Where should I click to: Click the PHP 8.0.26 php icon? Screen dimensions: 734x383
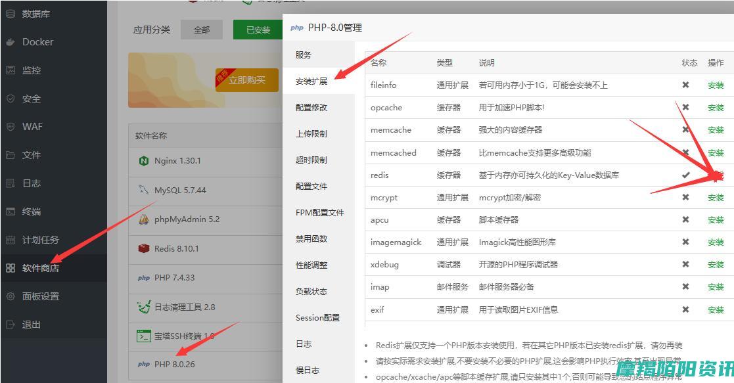pos(144,364)
